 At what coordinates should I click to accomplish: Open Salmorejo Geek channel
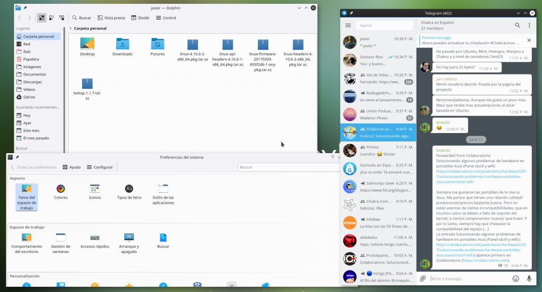pyautogui.click(x=378, y=186)
